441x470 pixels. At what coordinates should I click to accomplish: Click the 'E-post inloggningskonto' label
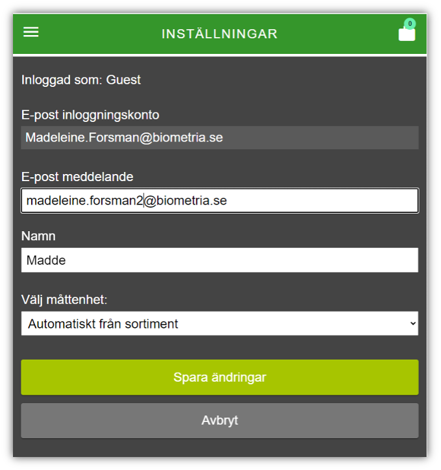90,115
